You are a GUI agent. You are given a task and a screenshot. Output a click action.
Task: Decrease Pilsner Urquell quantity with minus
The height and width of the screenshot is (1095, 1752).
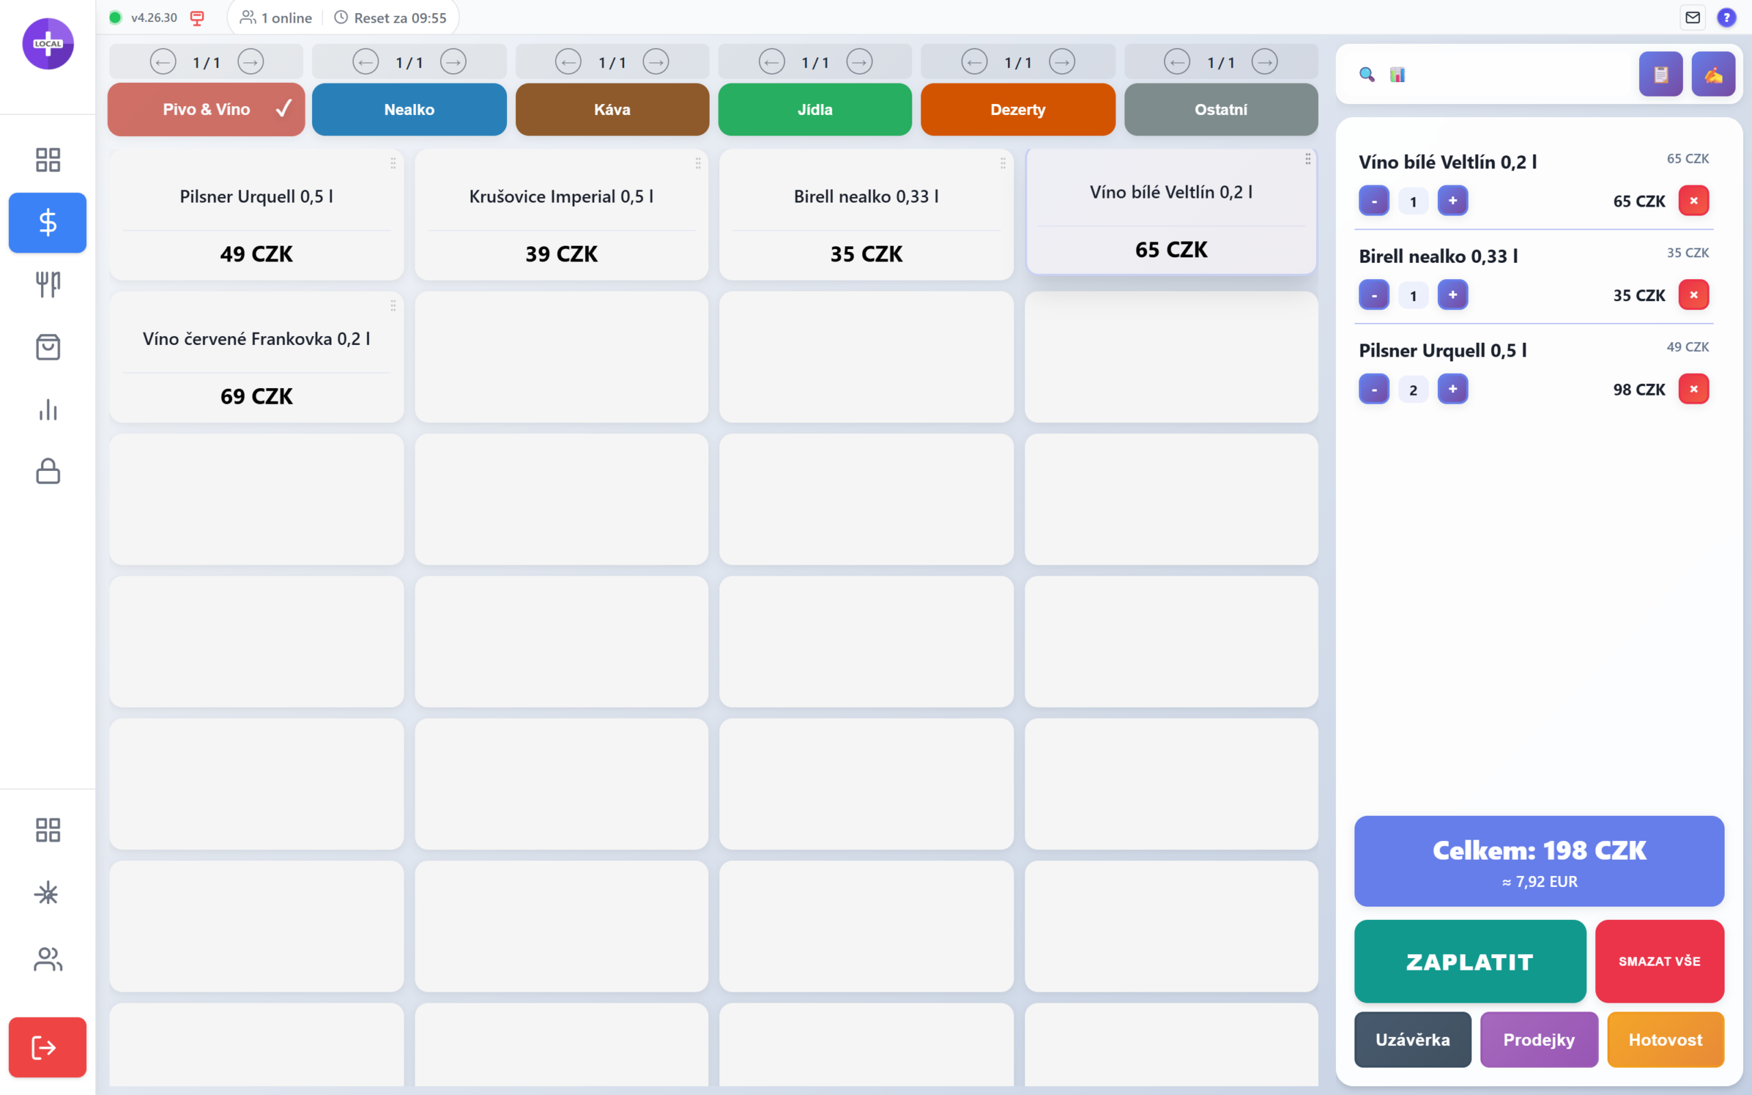(x=1374, y=389)
